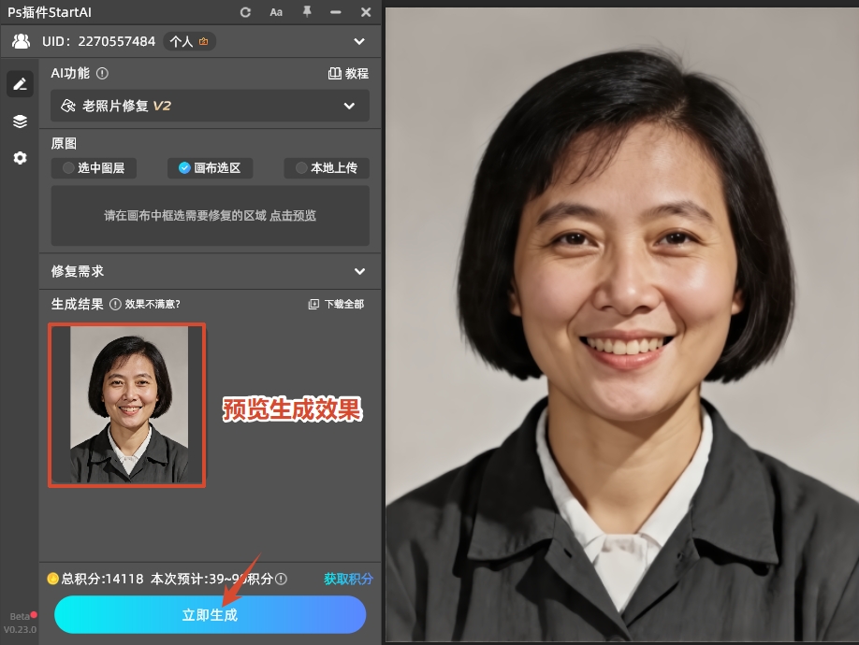Click the refresh icon in the title bar
The height and width of the screenshot is (645, 859).
(x=243, y=12)
